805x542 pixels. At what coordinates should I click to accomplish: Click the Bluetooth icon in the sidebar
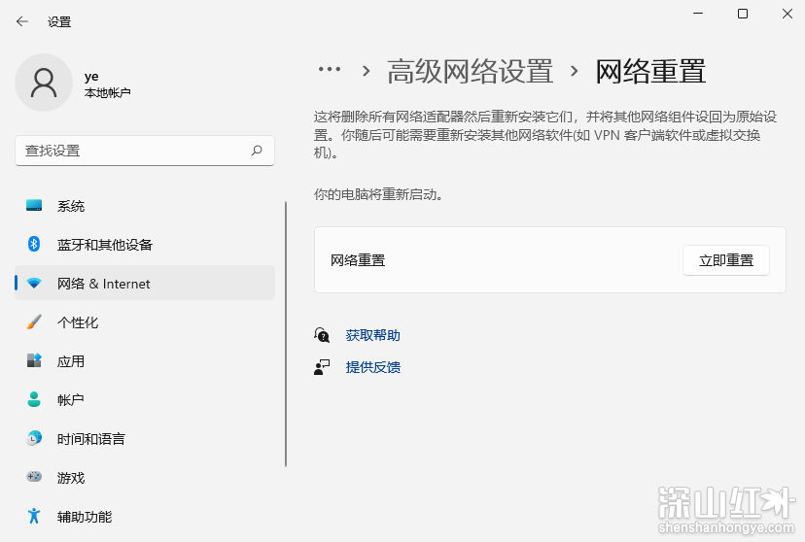pyautogui.click(x=34, y=244)
